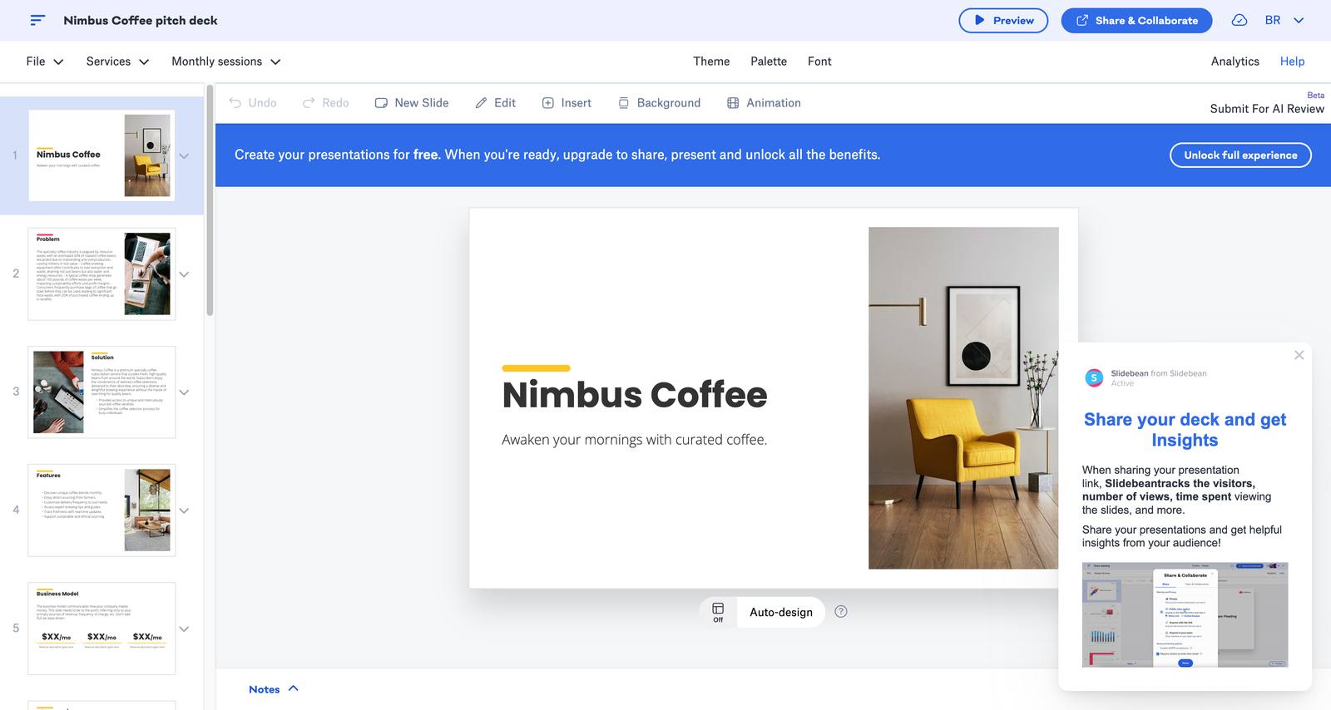Click Submit For AI Review

point(1267,109)
